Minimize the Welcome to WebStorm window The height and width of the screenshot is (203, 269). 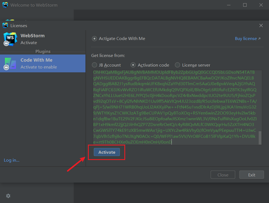click(x=229, y=5)
